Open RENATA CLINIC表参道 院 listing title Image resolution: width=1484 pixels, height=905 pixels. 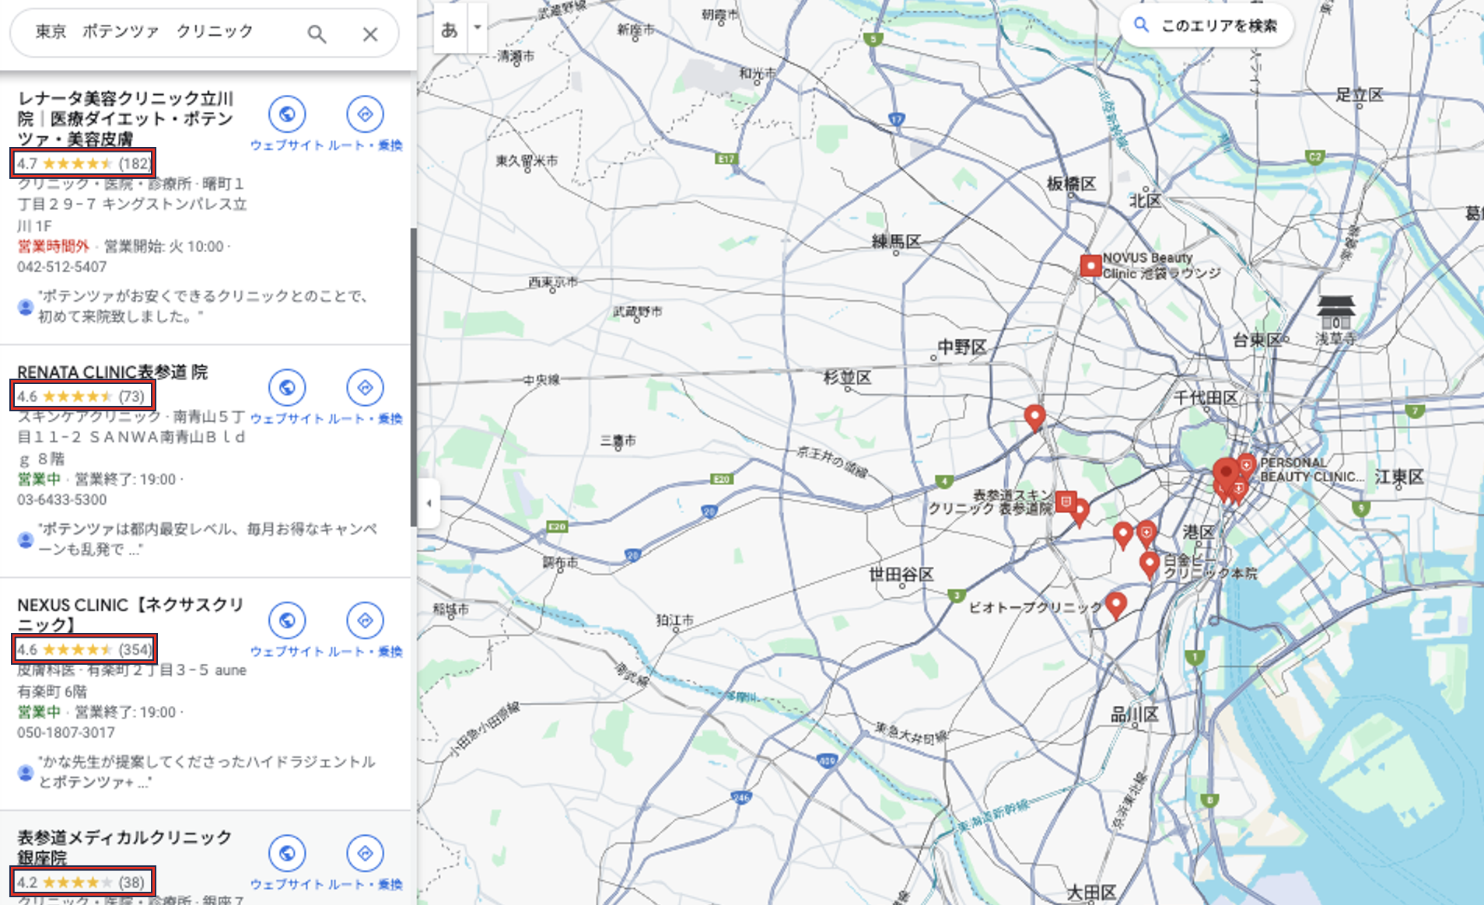coord(113,372)
